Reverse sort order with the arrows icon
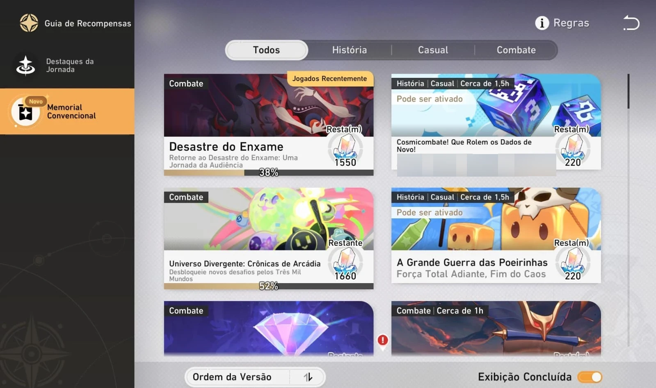The image size is (656, 388). [308, 377]
